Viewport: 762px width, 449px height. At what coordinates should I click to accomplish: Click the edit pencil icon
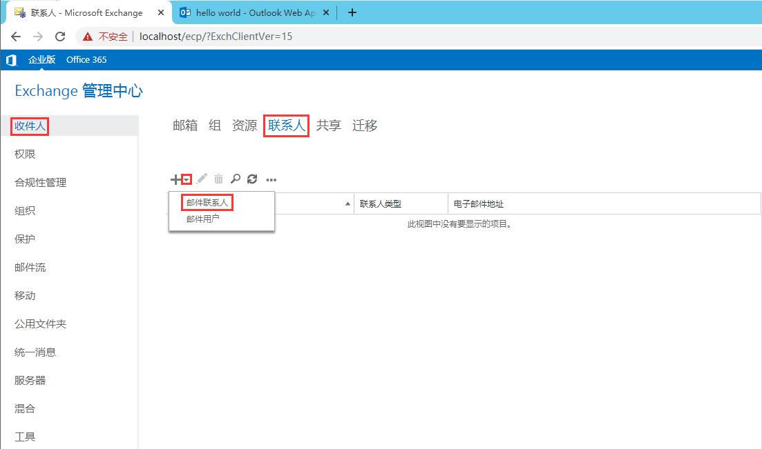pos(202,179)
